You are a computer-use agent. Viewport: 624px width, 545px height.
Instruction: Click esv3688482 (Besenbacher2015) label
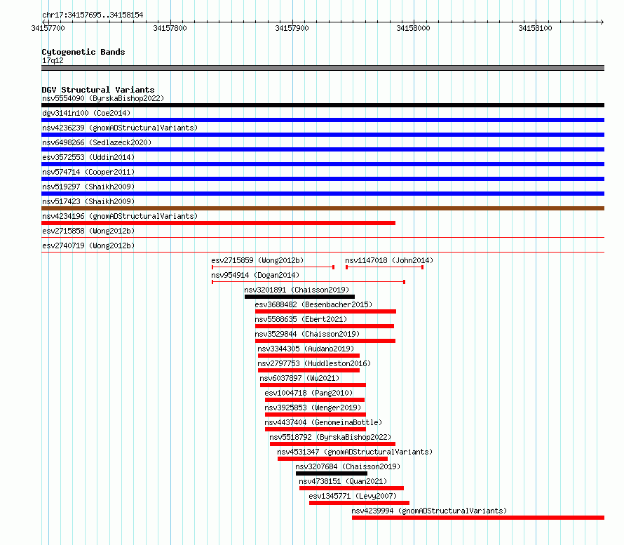[313, 304]
